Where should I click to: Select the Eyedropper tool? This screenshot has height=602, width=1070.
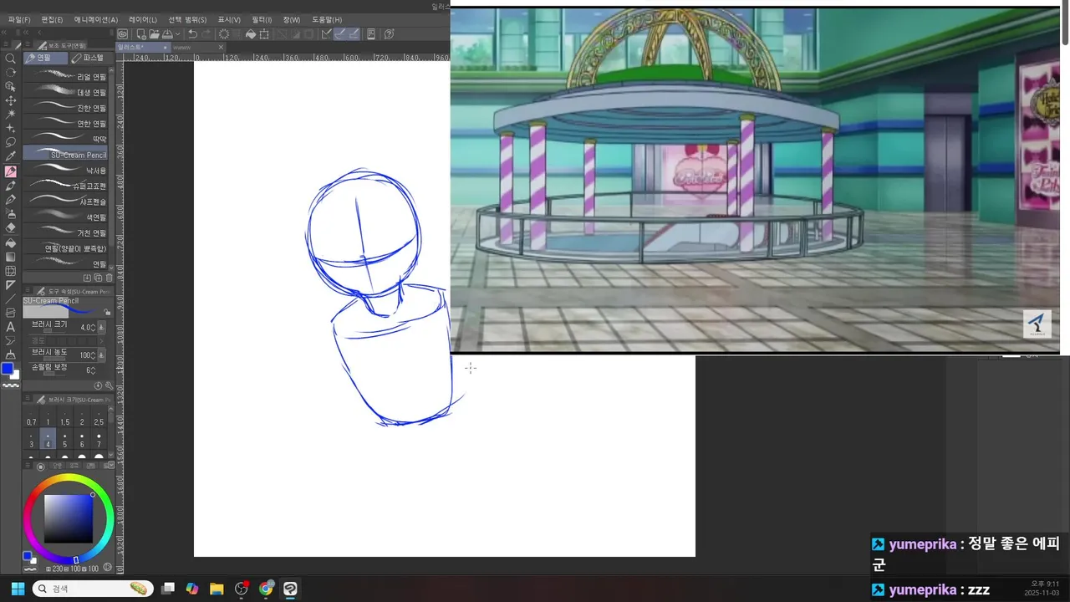11,156
